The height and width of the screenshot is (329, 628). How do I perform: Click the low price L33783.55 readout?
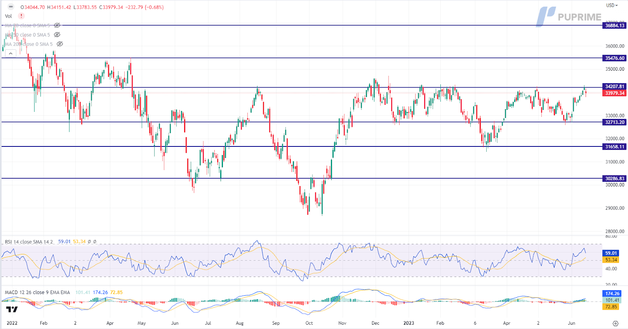tap(85, 7)
